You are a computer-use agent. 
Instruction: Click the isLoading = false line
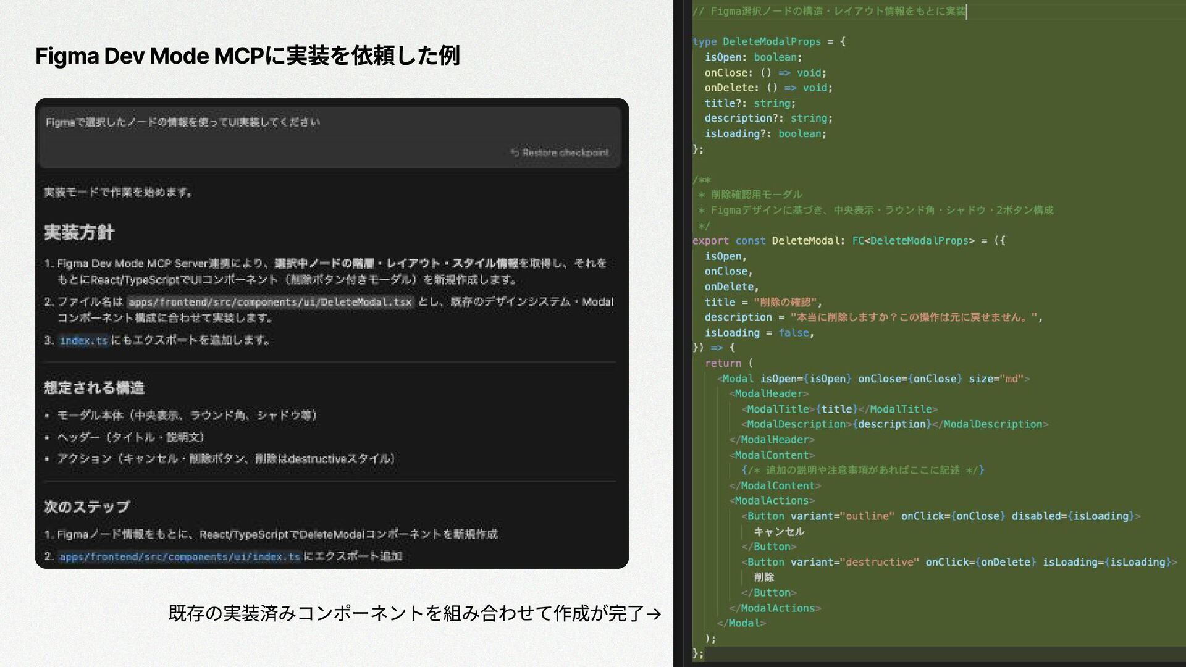tap(759, 332)
